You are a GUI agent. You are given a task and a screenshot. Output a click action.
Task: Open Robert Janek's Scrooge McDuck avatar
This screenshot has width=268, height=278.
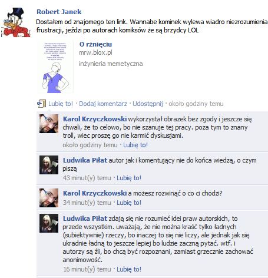16,22
